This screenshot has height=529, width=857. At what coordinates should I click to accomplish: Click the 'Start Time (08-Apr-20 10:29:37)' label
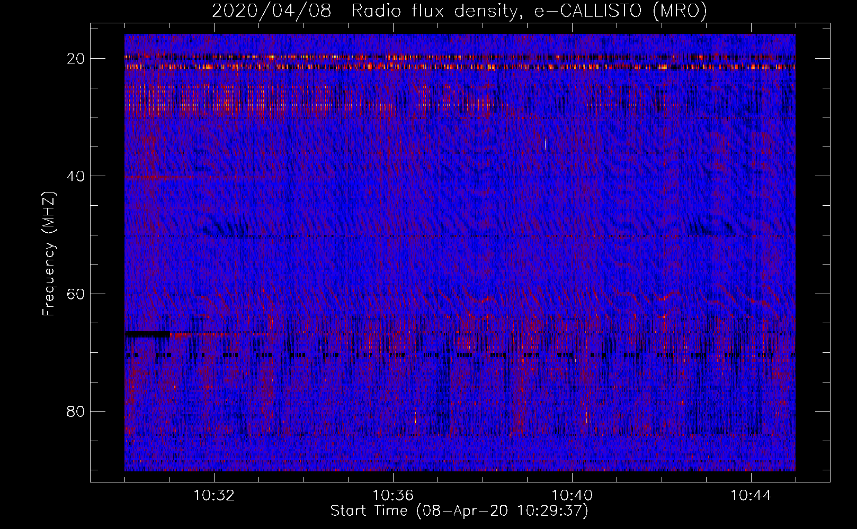click(459, 511)
